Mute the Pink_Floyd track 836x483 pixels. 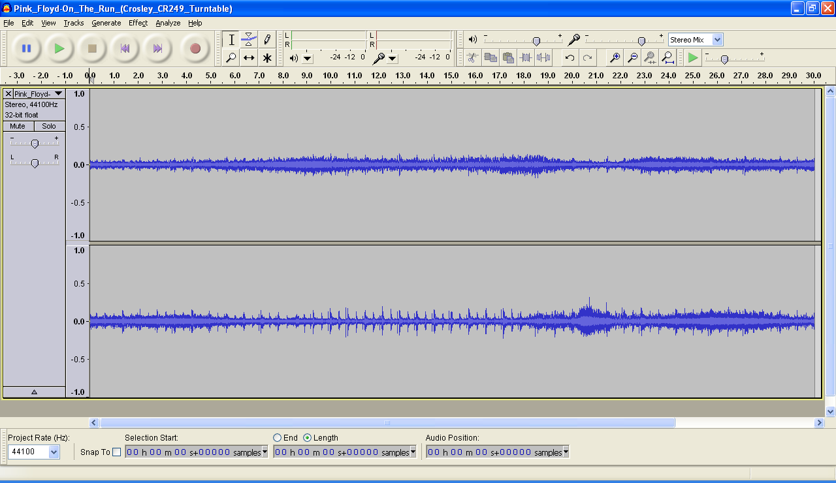point(18,126)
